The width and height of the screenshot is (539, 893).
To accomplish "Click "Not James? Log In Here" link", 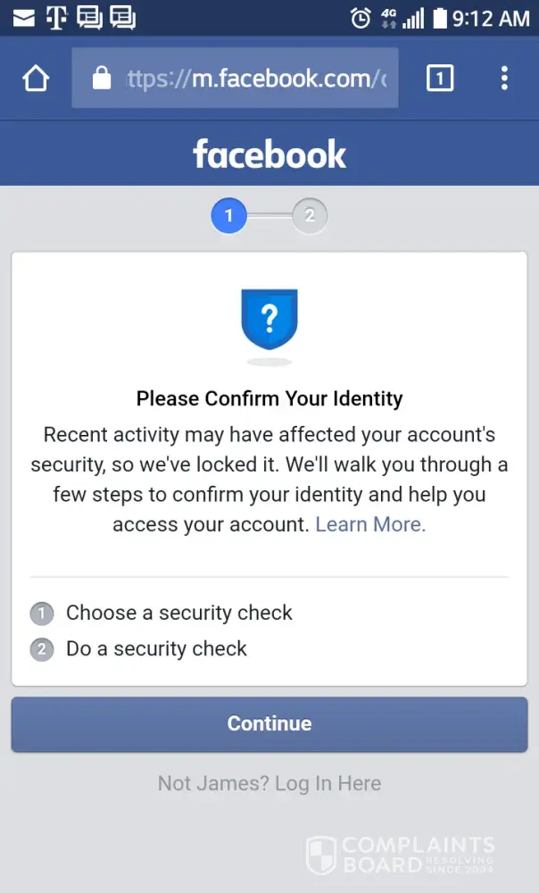I will coord(269,783).
